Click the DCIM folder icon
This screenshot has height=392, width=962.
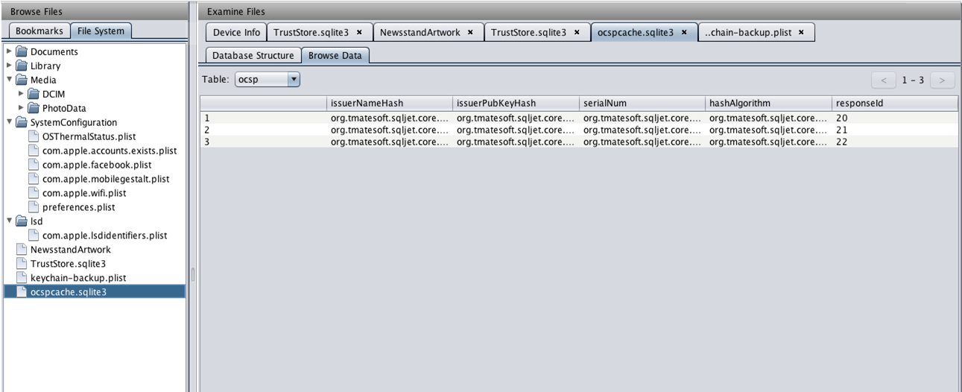point(34,95)
